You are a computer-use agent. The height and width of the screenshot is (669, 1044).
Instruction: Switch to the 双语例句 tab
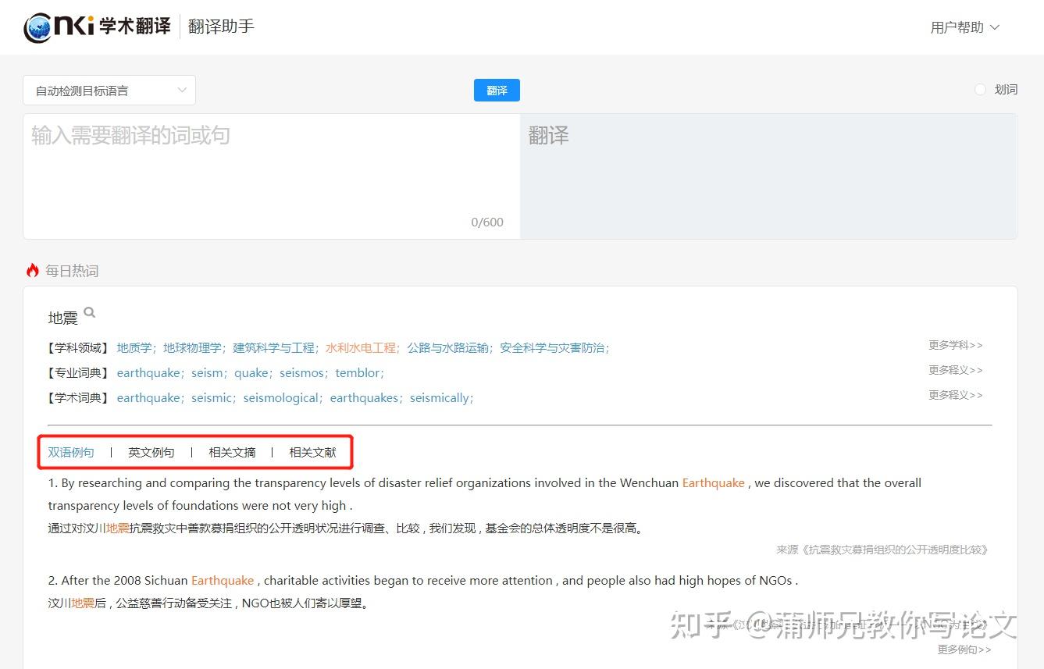coord(71,452)
